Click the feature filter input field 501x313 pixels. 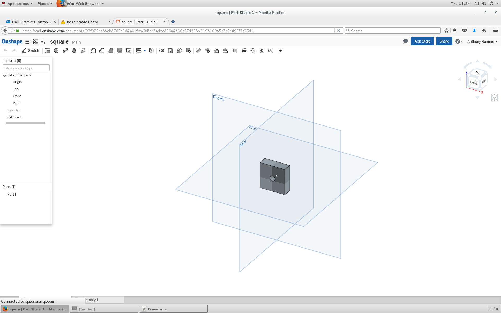[26, 68]
